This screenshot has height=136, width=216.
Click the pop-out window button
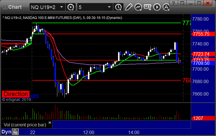point(182,3)
